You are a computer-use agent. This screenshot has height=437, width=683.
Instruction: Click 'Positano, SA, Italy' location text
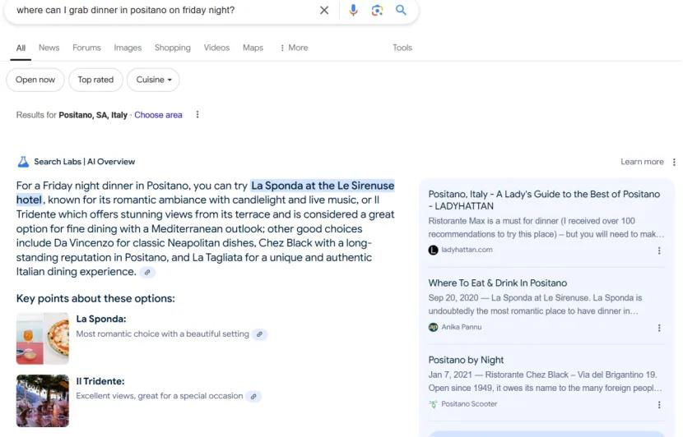click(93, 115)
